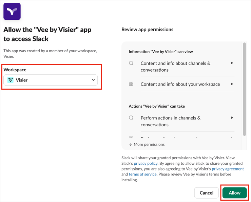
Task: Click the permissions list vertical scrollbar
Action: 244,89
